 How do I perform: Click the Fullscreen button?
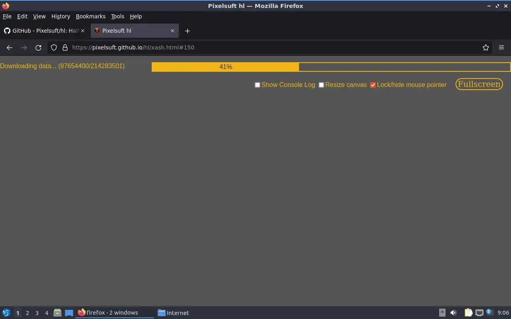click(x=479, y=84)
